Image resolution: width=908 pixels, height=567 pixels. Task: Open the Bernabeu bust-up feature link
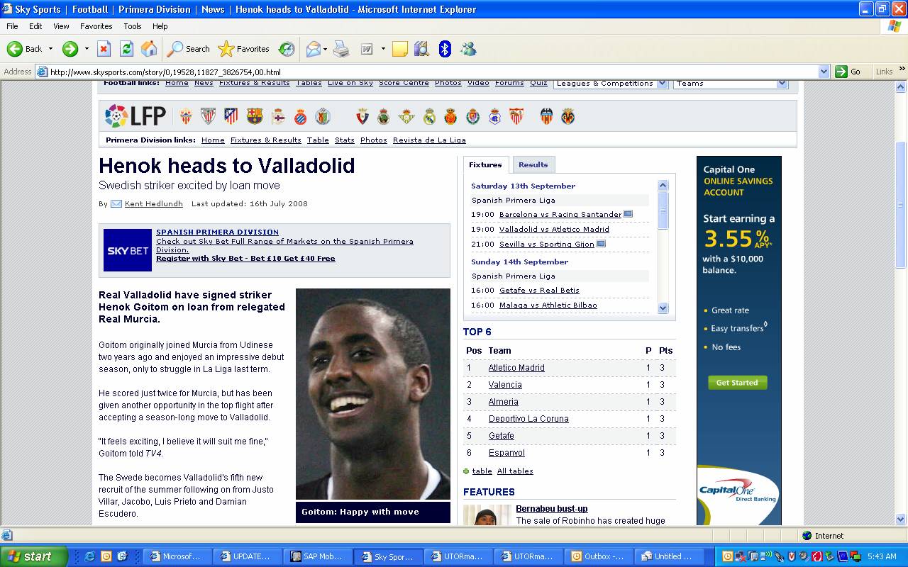[552, 509]
